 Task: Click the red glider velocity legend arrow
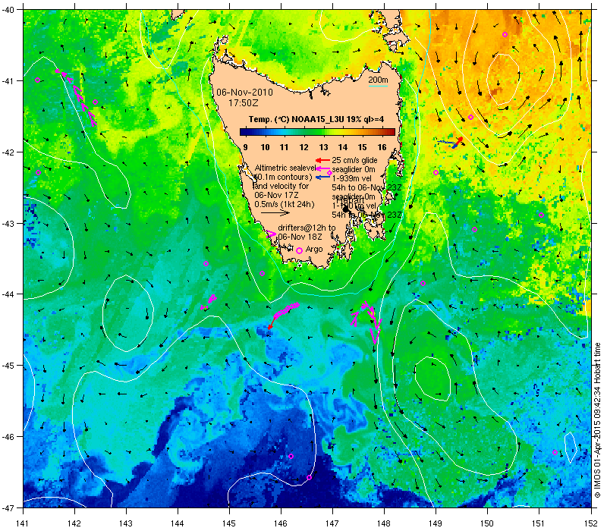pyautogui.click(x=322, y=160)
